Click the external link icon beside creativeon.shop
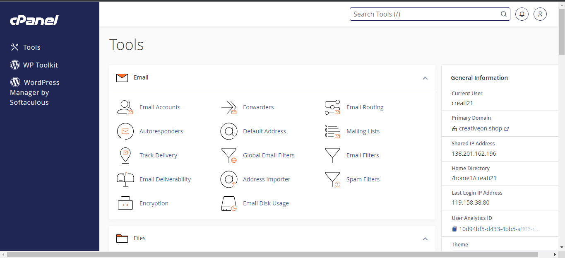The image size is (565, 258). (x=507, y=129)
